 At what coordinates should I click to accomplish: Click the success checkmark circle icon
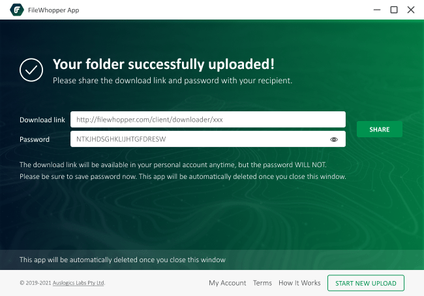point(31,70)
